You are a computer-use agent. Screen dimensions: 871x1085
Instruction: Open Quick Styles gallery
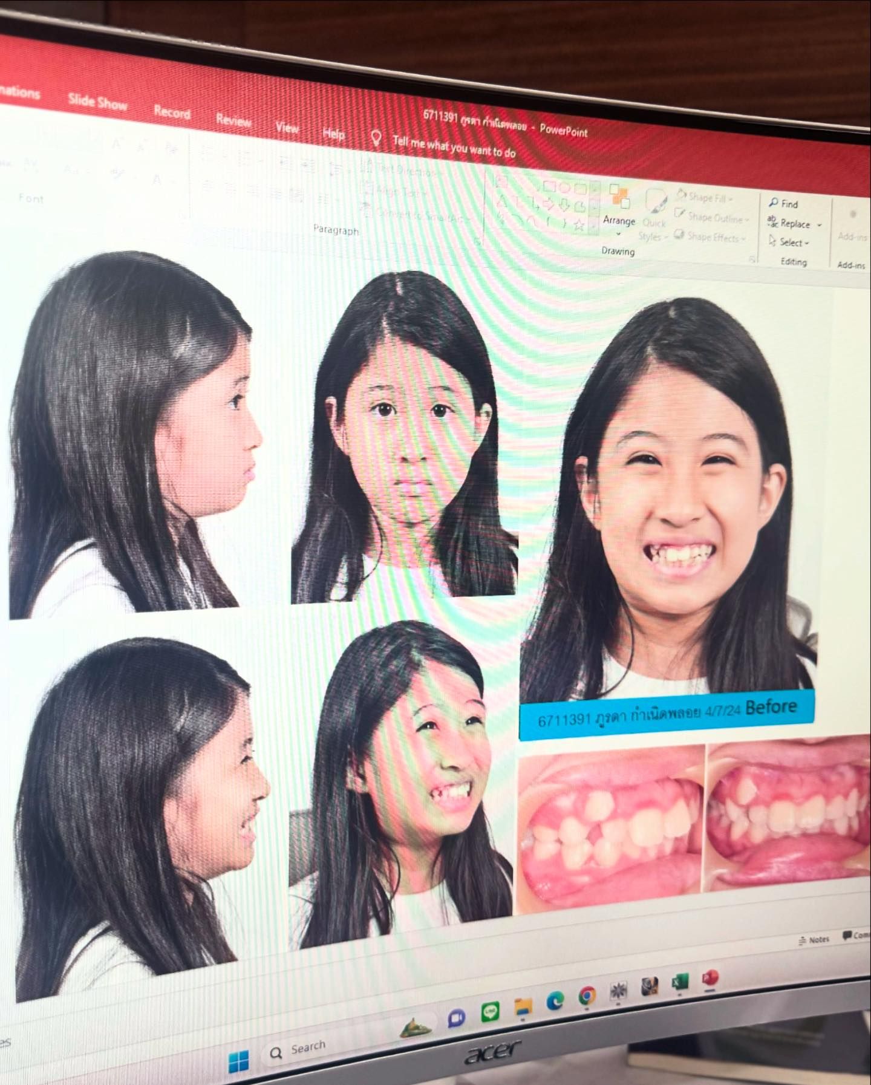click(x=654, y=216)
